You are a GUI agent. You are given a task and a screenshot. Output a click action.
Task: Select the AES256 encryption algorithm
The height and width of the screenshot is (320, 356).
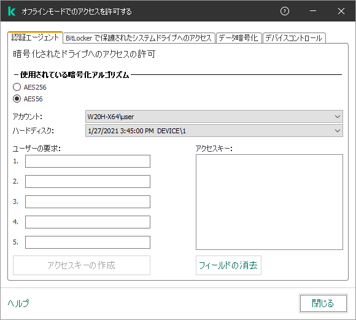29,87
